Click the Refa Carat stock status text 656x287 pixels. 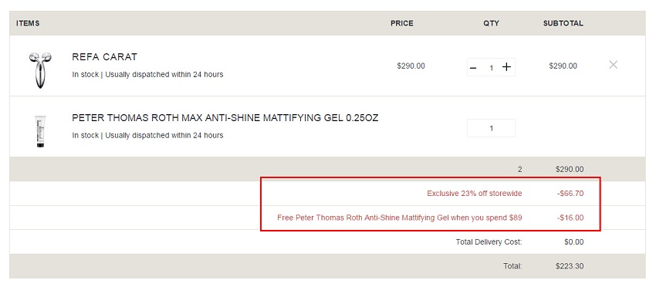click(x=147, y=75)
